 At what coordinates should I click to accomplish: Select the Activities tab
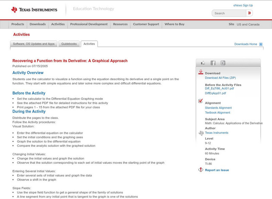[x=89, y=44]
